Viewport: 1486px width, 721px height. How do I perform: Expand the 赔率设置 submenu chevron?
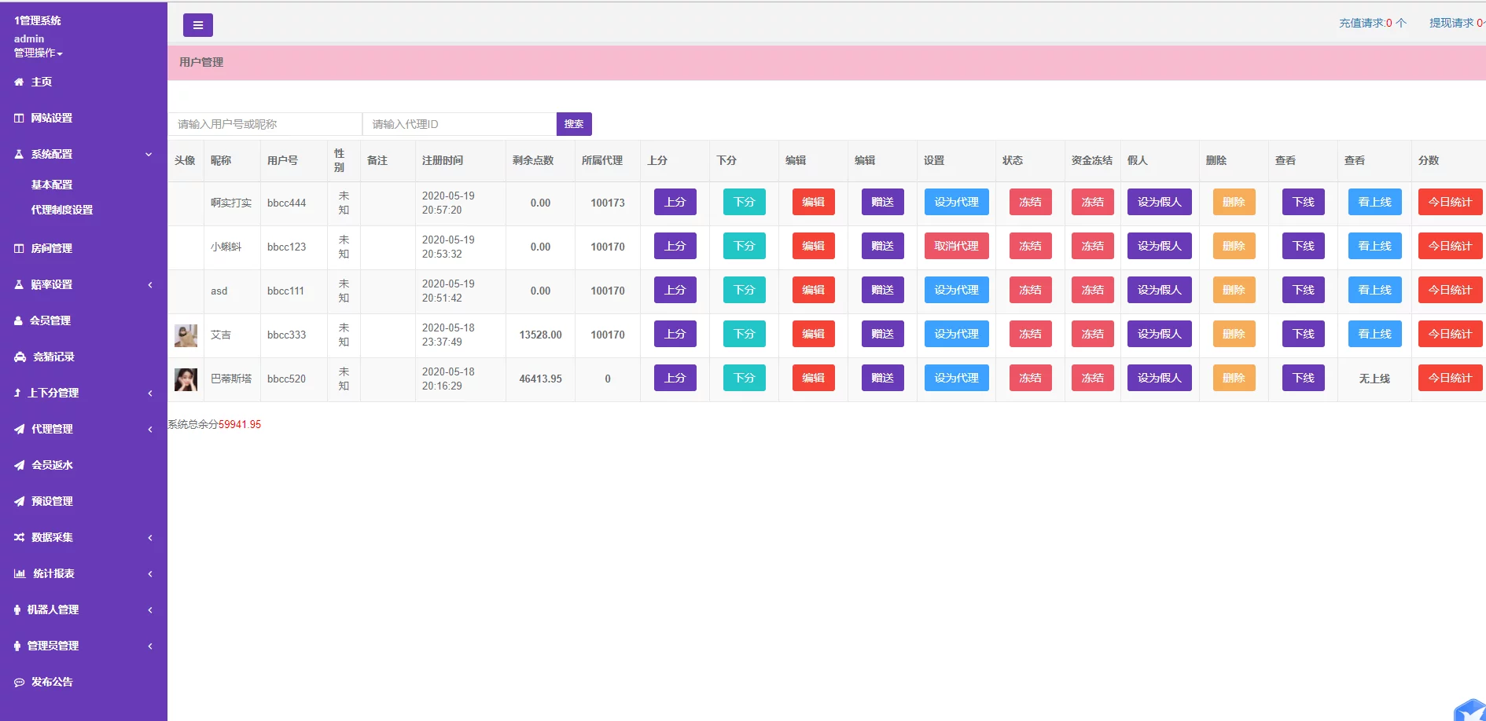point(150,284)
